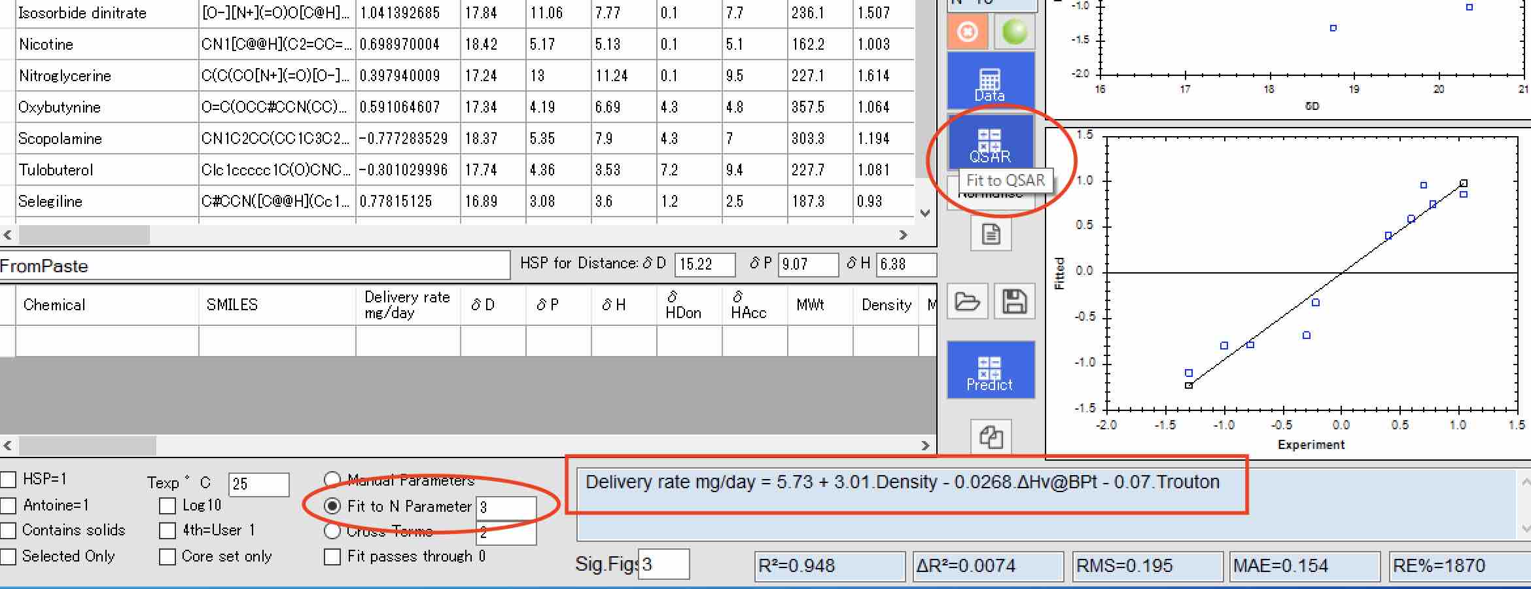Screen dimensions: 1531x589
Task: Enable the HSP=1 checkbox
Action: (8, 480)
